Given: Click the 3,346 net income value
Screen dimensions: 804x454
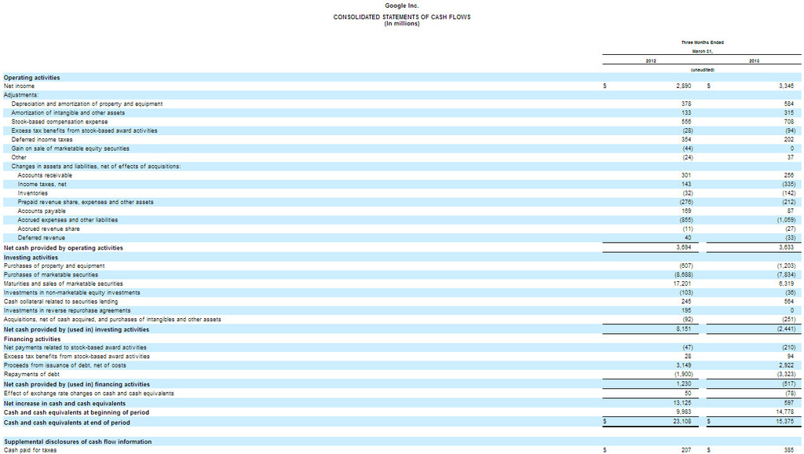Looking at the screenshot, I should click(x=785, y=86).
